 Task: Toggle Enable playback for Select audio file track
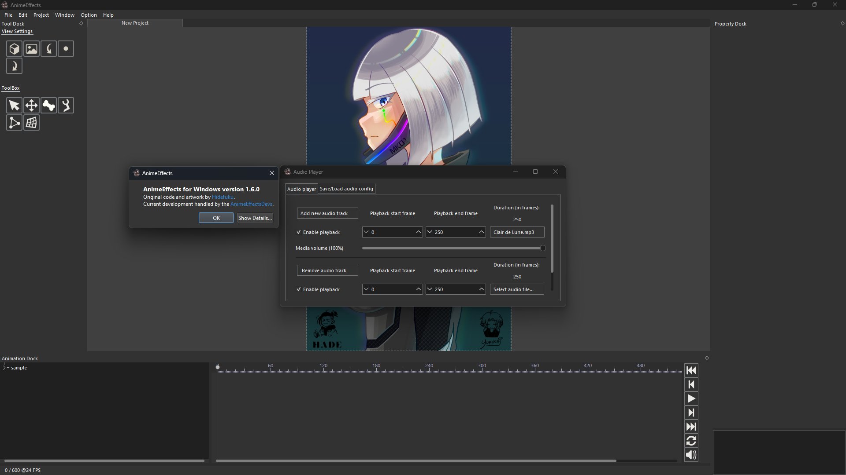click(318, 289)
